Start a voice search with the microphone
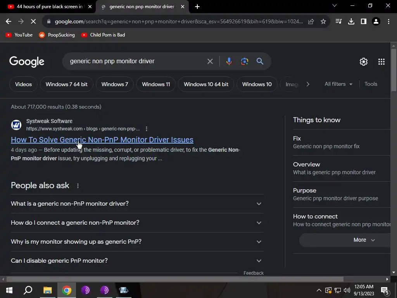Viewport: 397px width, 298px height. point(229,61)
